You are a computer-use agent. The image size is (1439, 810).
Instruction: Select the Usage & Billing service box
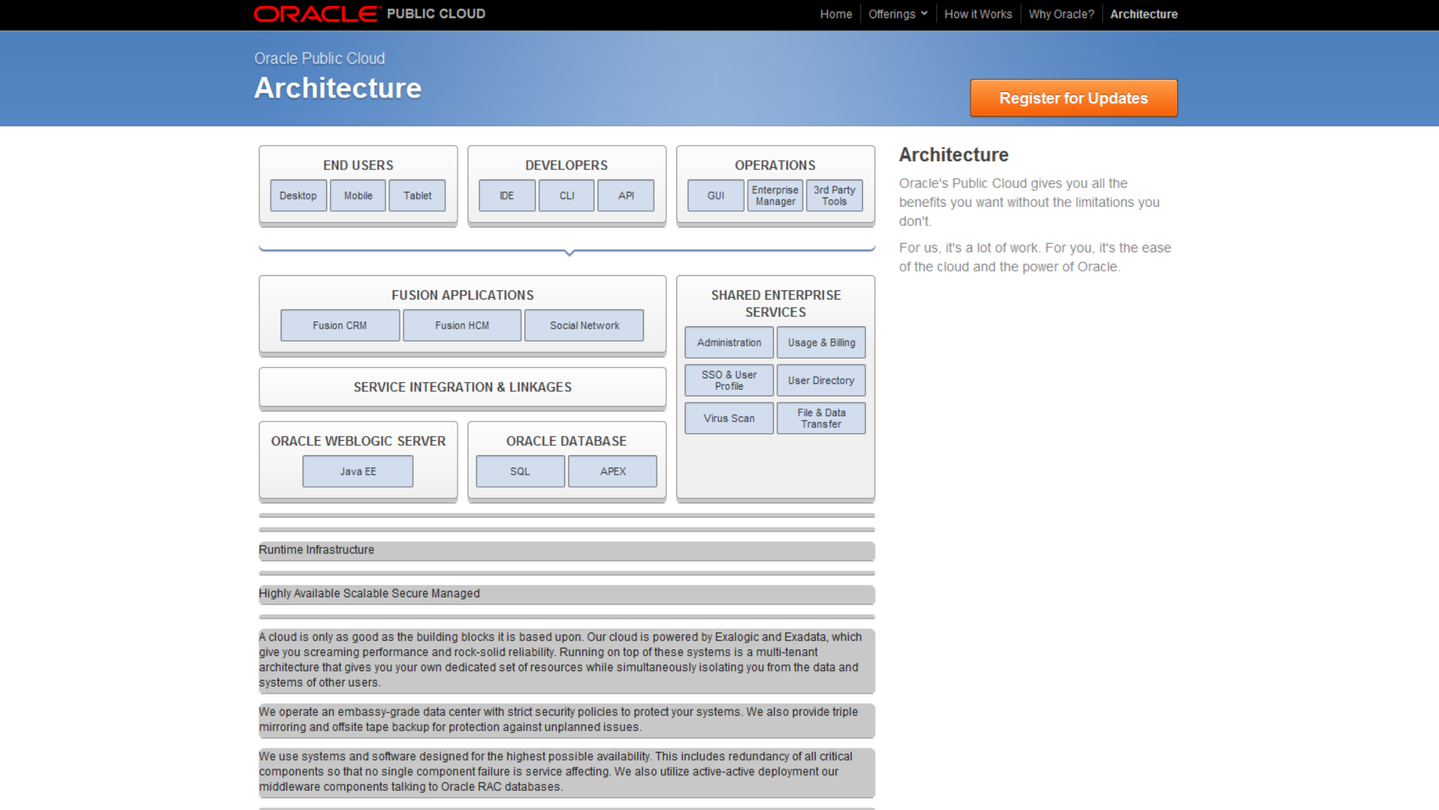coord(821,342)
